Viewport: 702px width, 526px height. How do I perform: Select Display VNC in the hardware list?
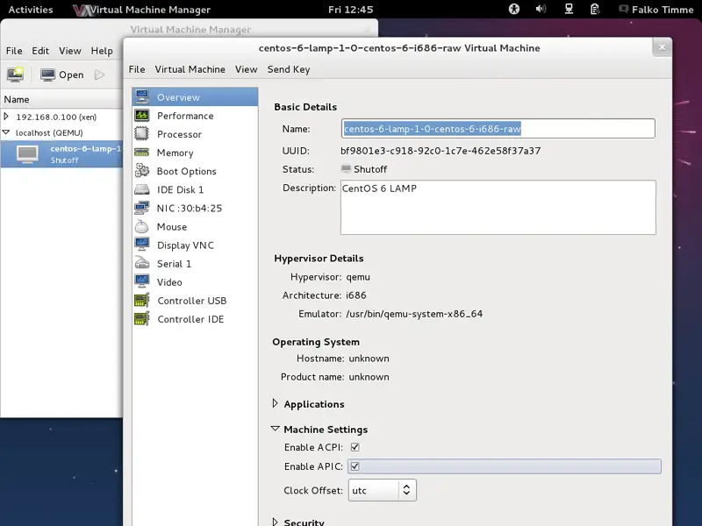(x=195, y=245)
